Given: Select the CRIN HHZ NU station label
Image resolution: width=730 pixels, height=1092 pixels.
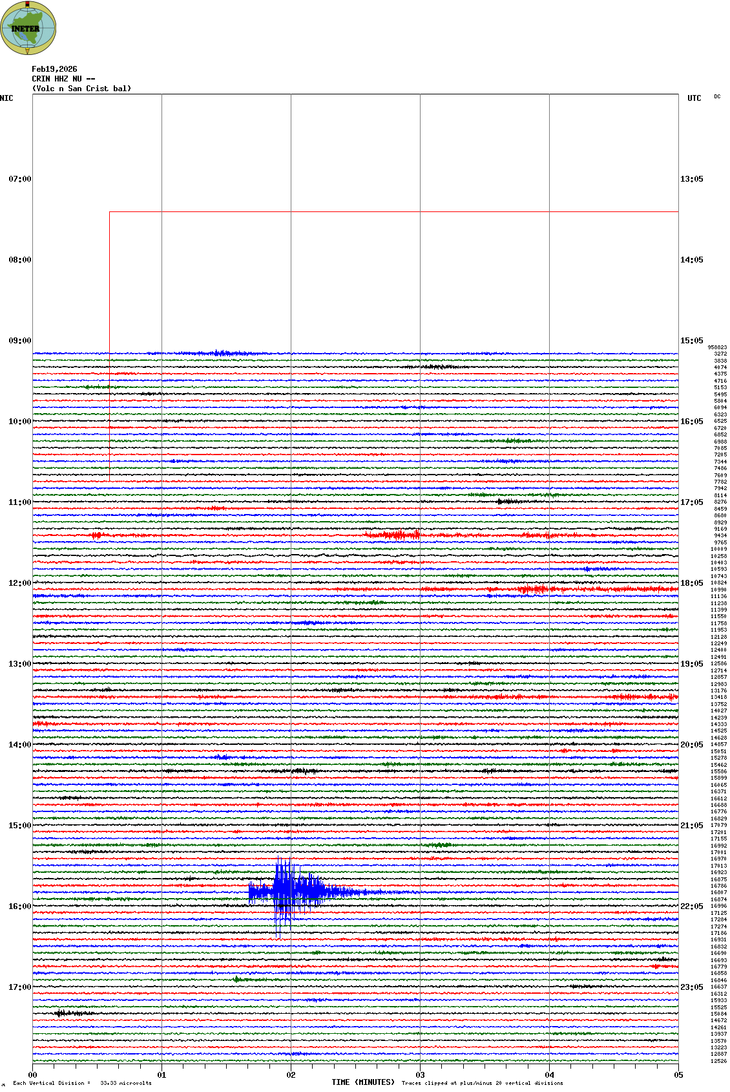Looking at the screenshot, I should coord(63,79).
